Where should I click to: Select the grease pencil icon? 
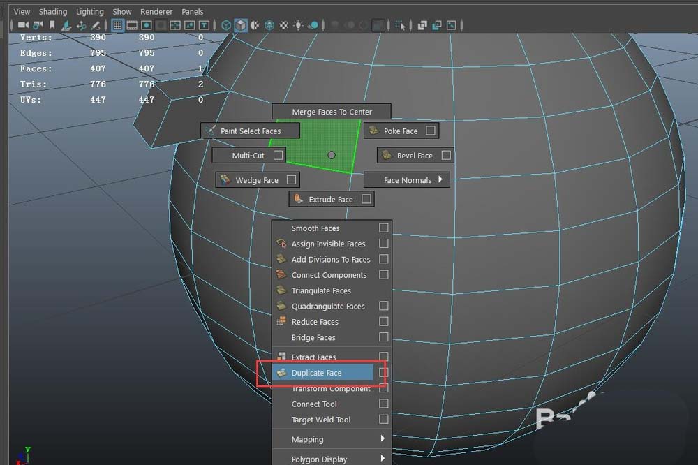(95, 25)
